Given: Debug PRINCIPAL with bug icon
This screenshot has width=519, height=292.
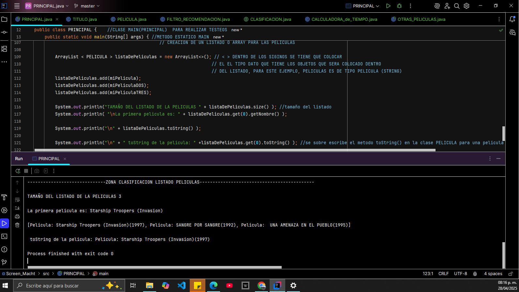Looking at the screenshot, I should [399, 6].
